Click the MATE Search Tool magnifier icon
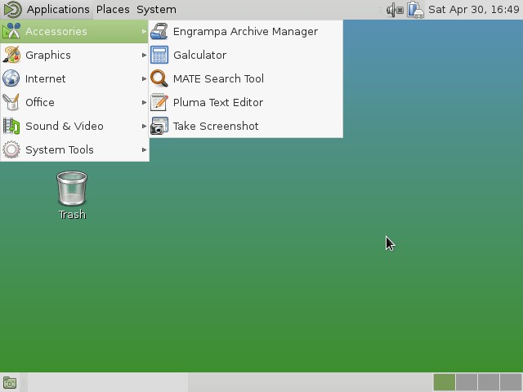Image resolution: width=523 pixels, height=392 pixels. click(159, 78)
